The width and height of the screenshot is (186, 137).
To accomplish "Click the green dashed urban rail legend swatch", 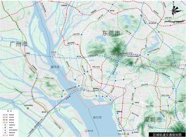I will click(x=5, y=122).
